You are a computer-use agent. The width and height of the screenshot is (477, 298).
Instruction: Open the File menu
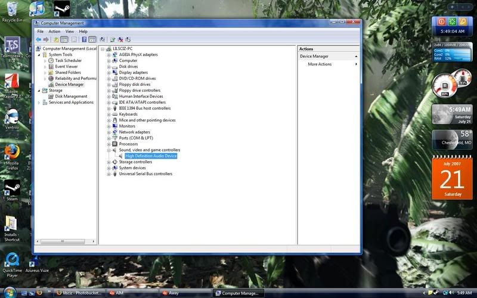[40, 32]
